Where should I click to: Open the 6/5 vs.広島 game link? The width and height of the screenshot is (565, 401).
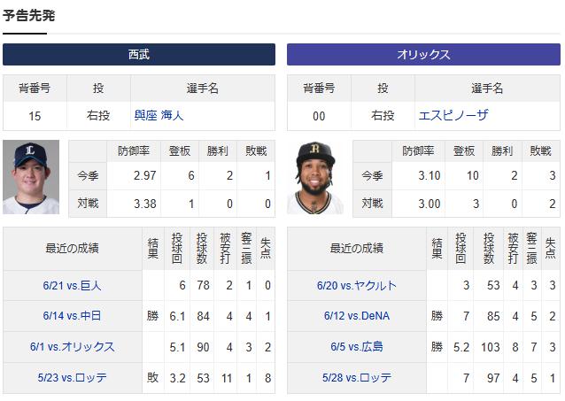click(357, 347)
